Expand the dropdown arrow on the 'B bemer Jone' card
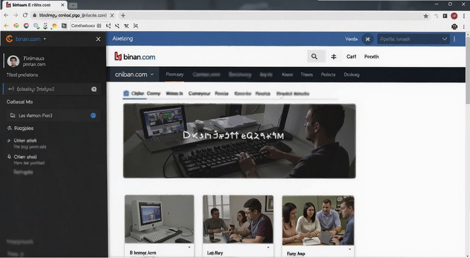This screenshot has width=470, height=258. point(189,247)
